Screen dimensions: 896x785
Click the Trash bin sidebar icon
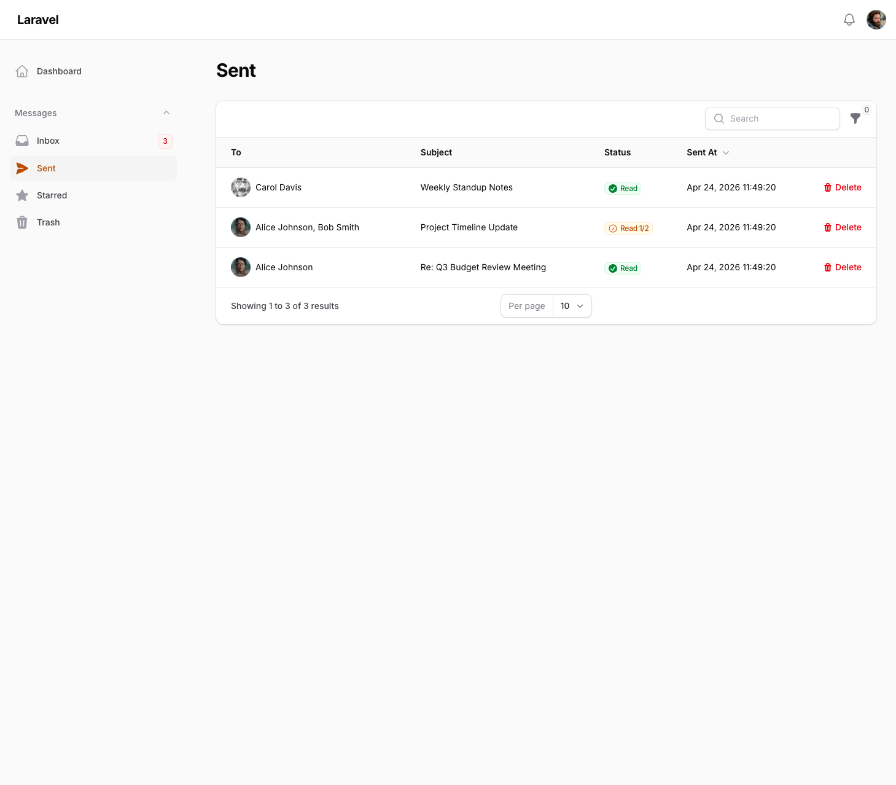[22, 222]
